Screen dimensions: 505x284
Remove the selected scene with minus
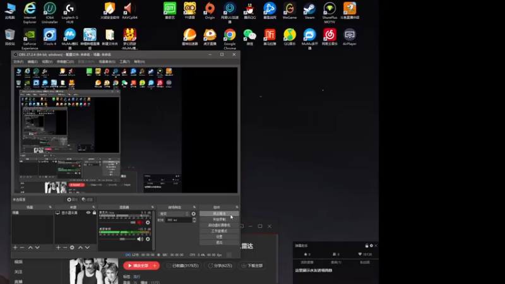pyautogui.click(x=22, y=247)
